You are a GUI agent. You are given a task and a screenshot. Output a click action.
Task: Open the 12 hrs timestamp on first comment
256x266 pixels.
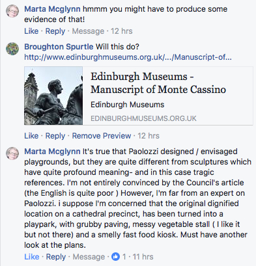point(122,31)
